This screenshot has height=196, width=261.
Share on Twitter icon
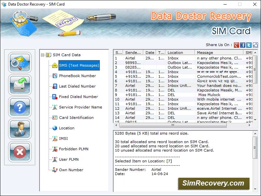tap(249, 45)
